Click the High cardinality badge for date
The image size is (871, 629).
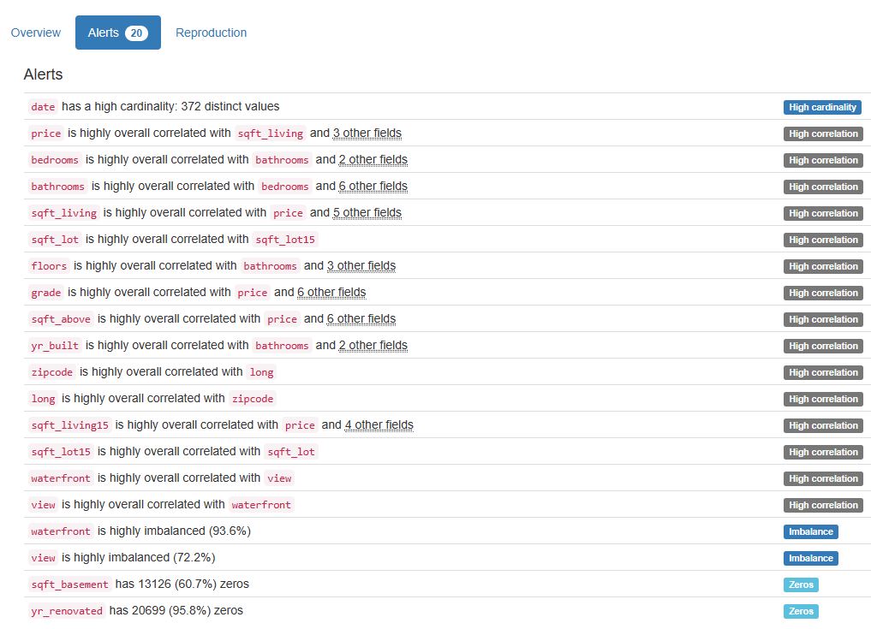click(x=822, y=107)
